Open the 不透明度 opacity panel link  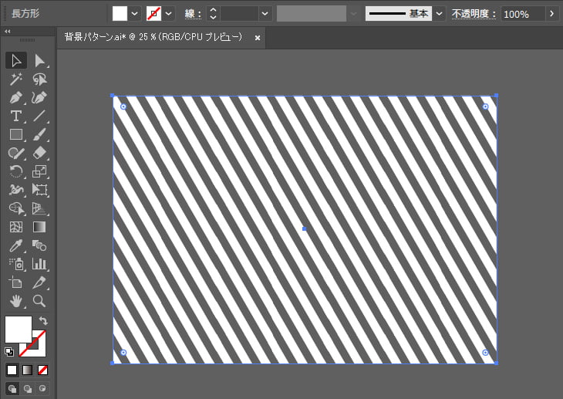point(474,14)
